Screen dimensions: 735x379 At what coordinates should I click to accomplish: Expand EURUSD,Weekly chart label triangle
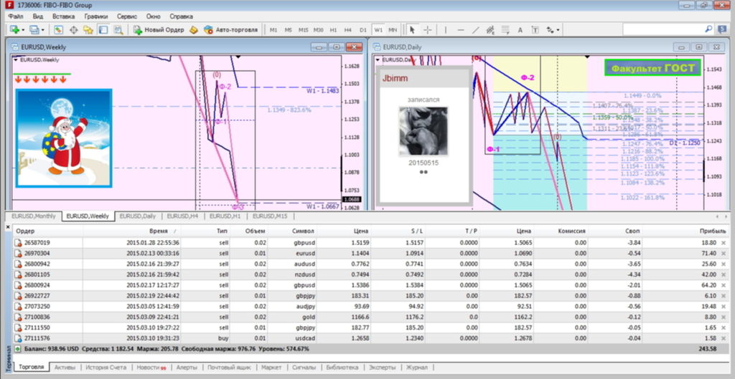click(16, 60)
